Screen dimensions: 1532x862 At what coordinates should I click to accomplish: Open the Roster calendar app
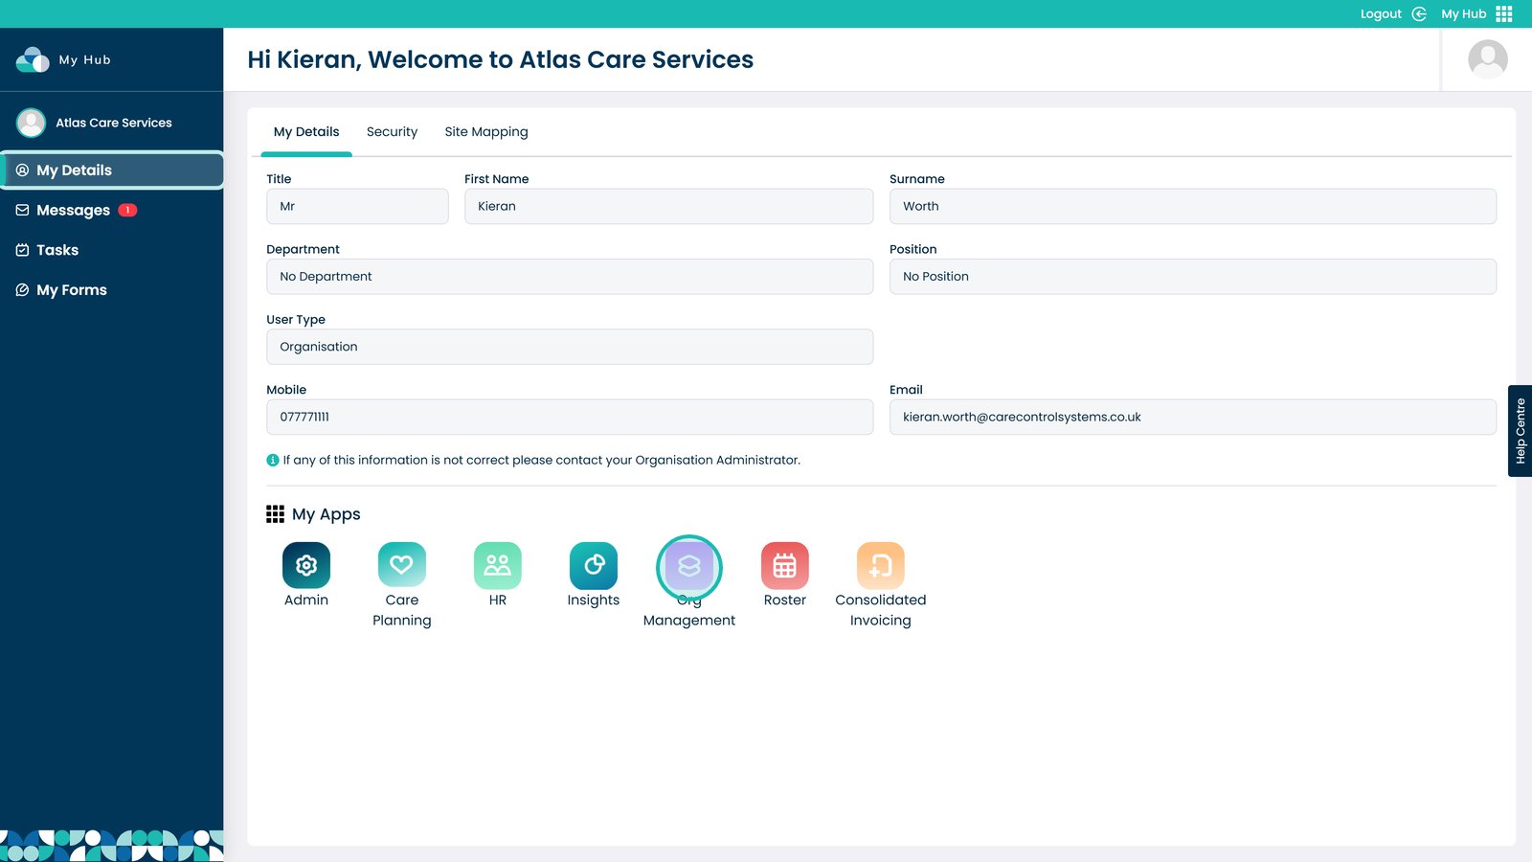click(784, 566)
